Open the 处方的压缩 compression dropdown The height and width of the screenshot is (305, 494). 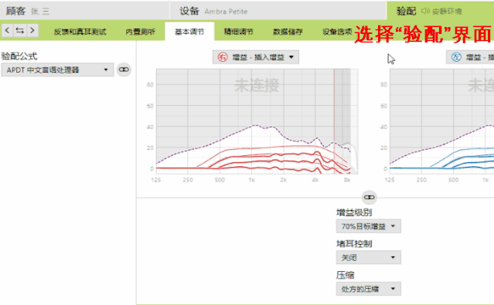click(368, 289)
